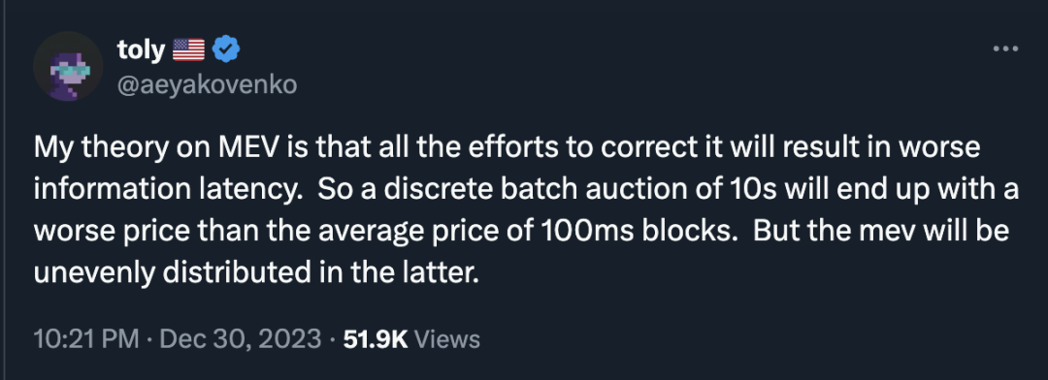Open the more options three-dot menu
This screenshot has width=1048, height=380.
tap(1005, 48)
